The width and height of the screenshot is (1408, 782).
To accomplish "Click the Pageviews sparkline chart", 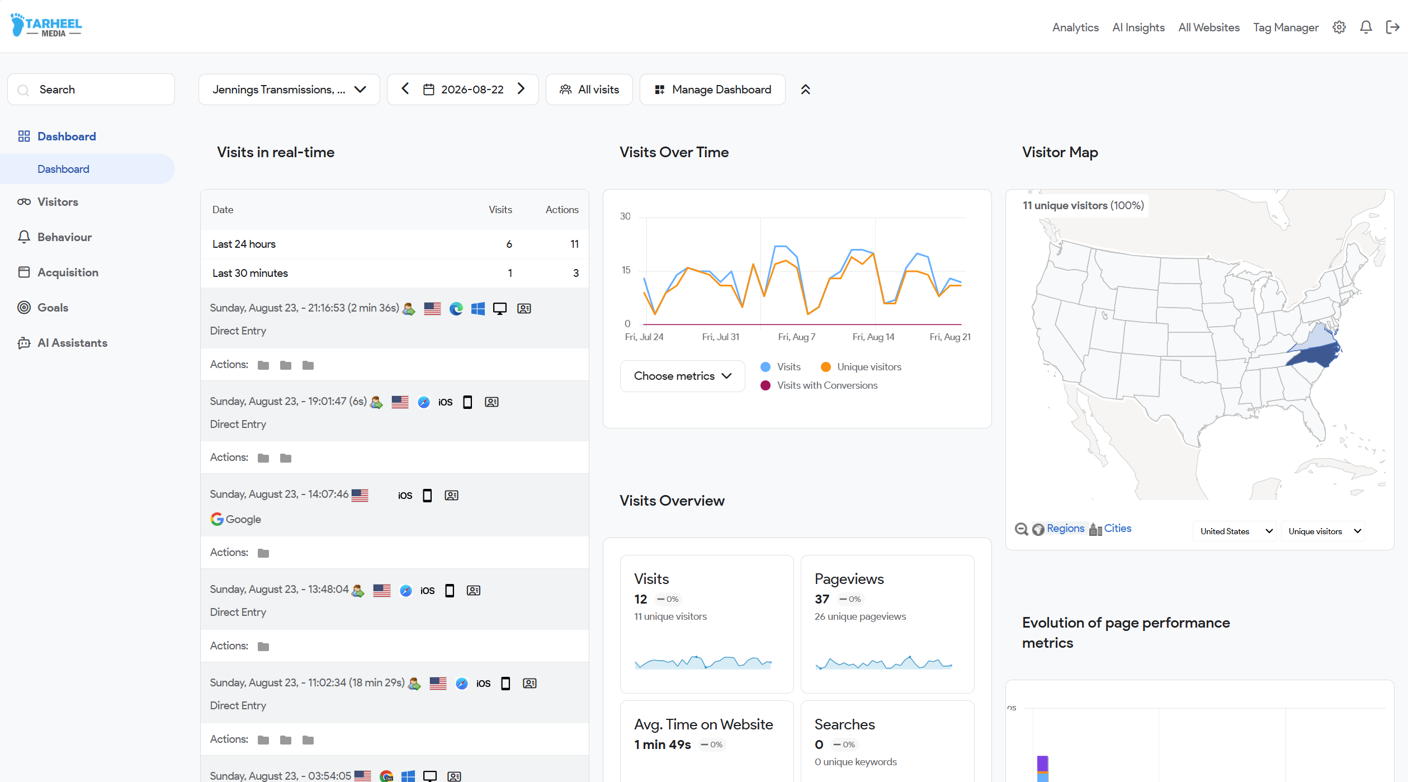I will pos(884,662).
